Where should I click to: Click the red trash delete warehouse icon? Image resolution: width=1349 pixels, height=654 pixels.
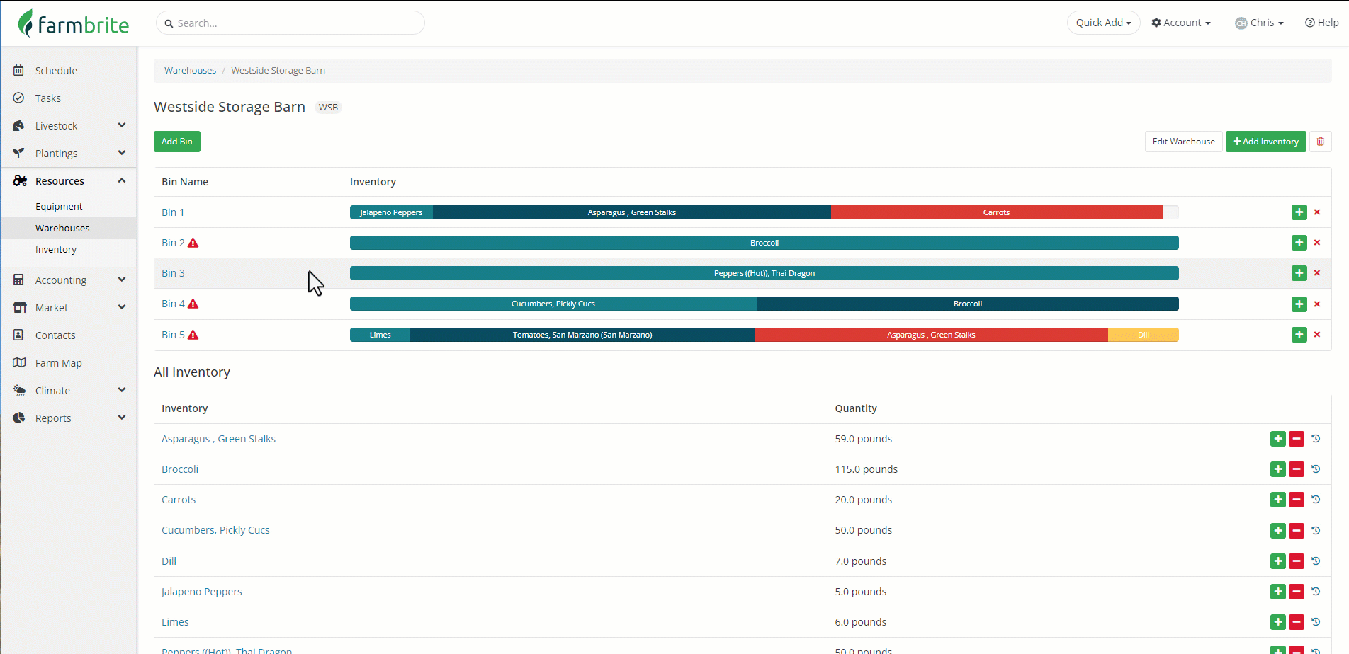1320,142
